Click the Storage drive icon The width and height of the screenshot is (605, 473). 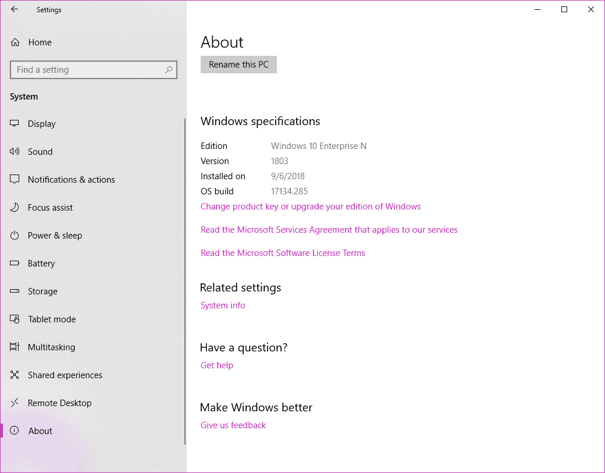pyautogui.click(x=15, y=291)
